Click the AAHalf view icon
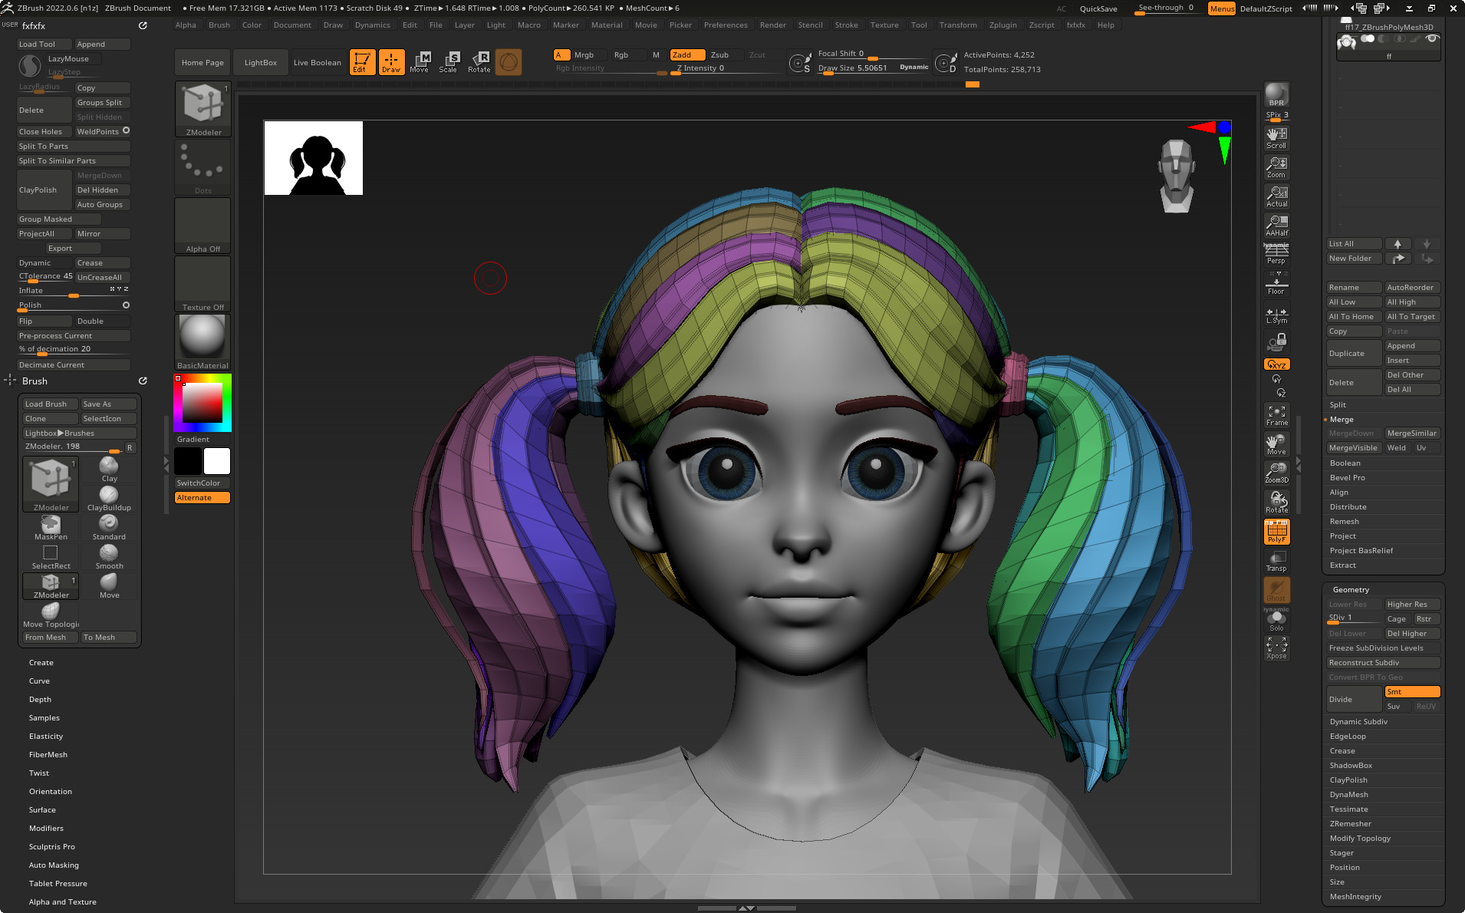Image resolution: width=1465 pixels, height=913 pixels. click(1276, 226)
